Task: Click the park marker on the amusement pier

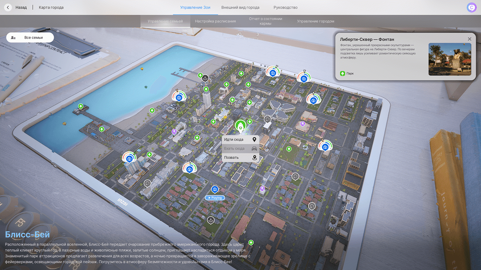Action: click(102, 129)
